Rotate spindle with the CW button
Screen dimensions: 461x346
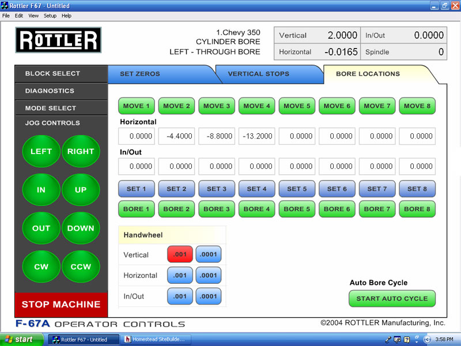click(41, 266)
